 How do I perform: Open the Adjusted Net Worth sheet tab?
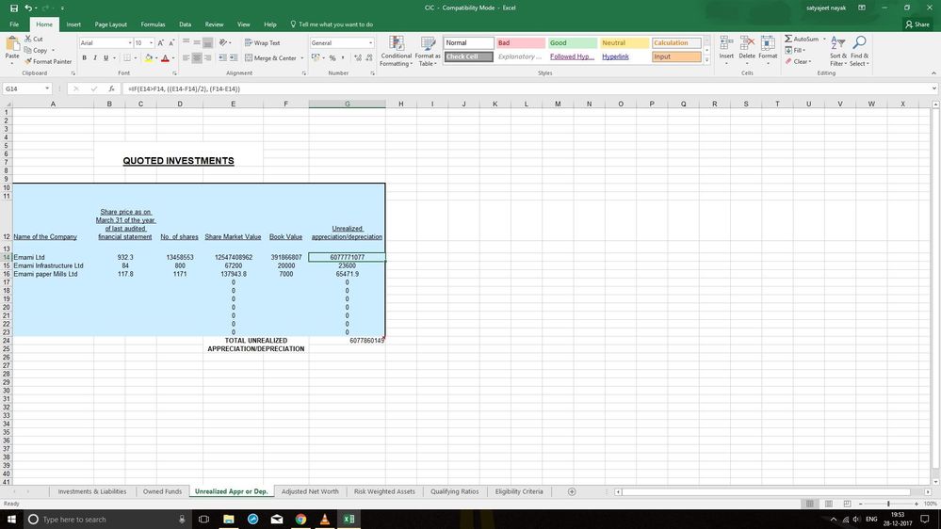(x=310, y=491)
